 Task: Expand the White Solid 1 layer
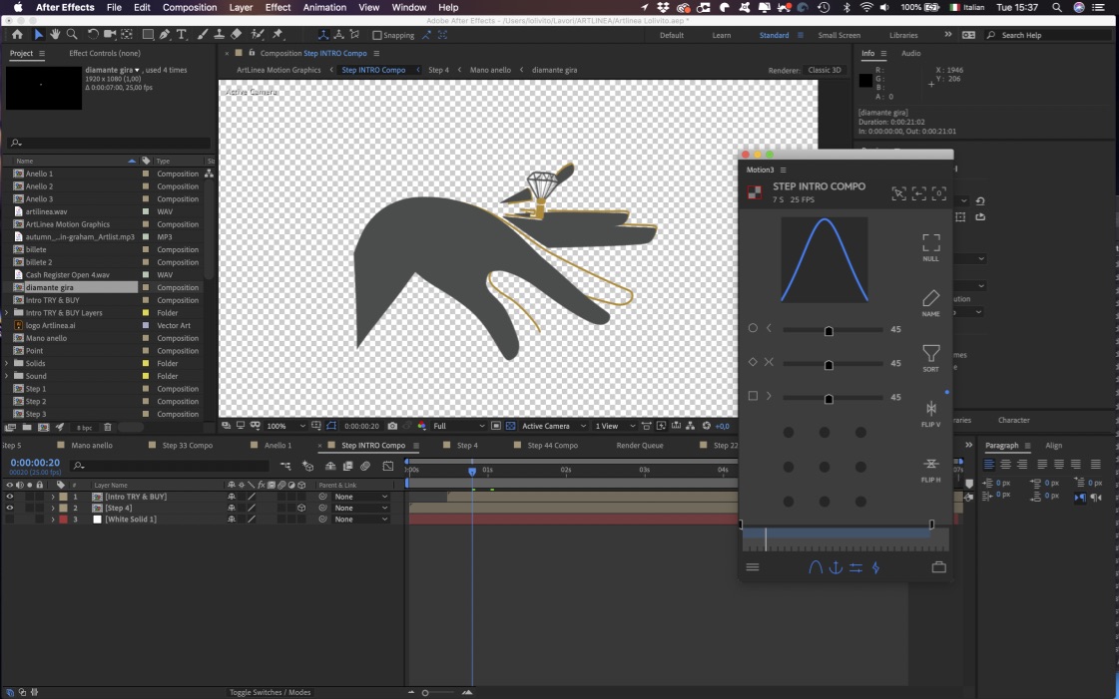pos(52,520)
